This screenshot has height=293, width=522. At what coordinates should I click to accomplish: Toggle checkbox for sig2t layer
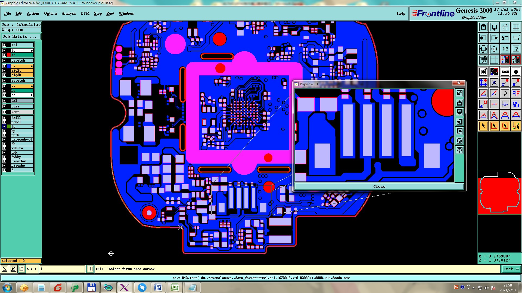(4, 71)
